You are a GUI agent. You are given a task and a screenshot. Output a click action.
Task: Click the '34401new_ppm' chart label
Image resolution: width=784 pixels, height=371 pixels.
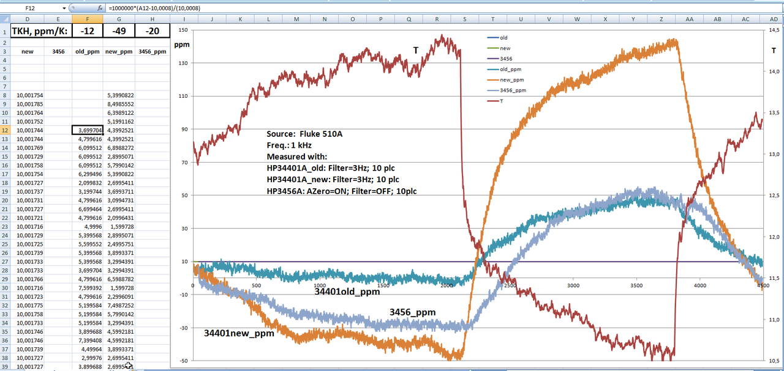(x=239, y=333)
